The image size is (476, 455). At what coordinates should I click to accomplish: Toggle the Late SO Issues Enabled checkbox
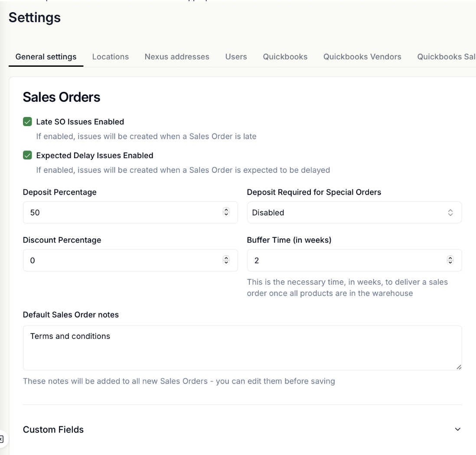pos(28,122)
